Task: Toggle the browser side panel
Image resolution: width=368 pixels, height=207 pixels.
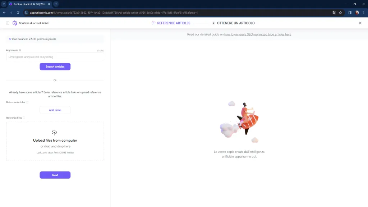Action: click(x=350, y=13)
